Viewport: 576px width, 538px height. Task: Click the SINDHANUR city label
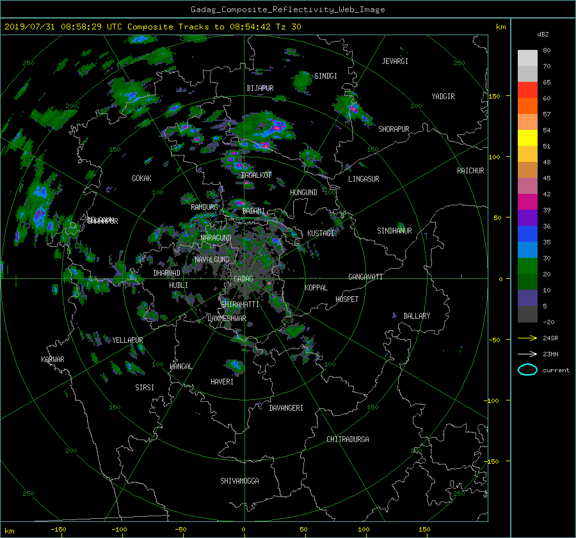click(394, 231)
